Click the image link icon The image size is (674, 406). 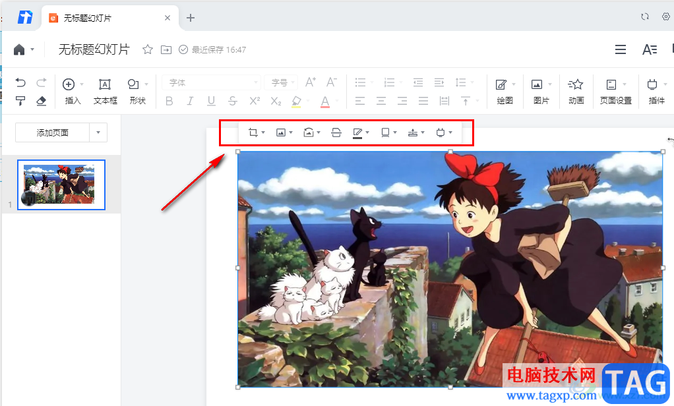click(336, 132)
